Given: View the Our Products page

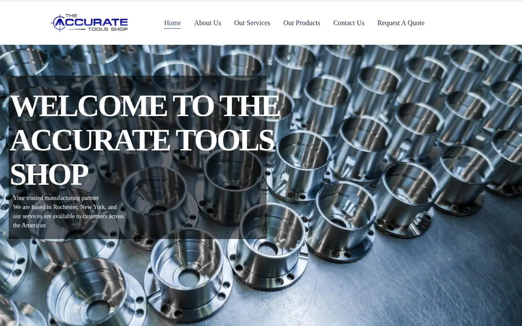Looking at the screenshot, I should tap(301, 23).
